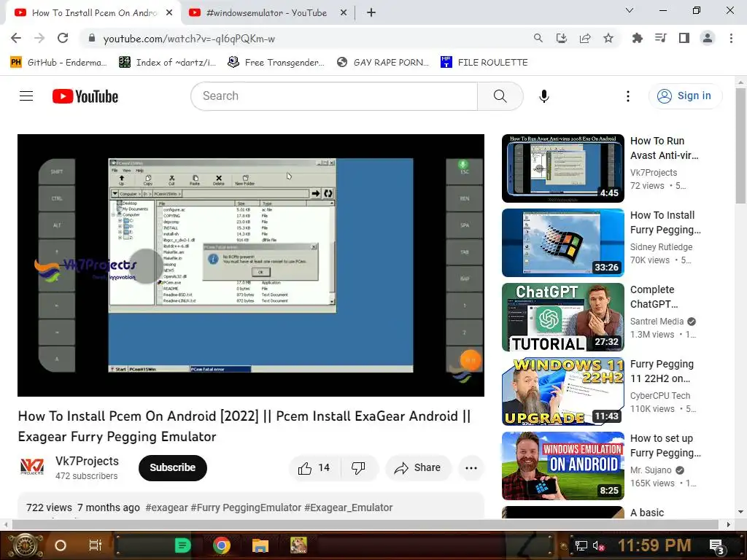This screenshot has width=747, height=560.
Task: Open the Sidney Rutledge video thumbnail
Action: coord(562,243)
